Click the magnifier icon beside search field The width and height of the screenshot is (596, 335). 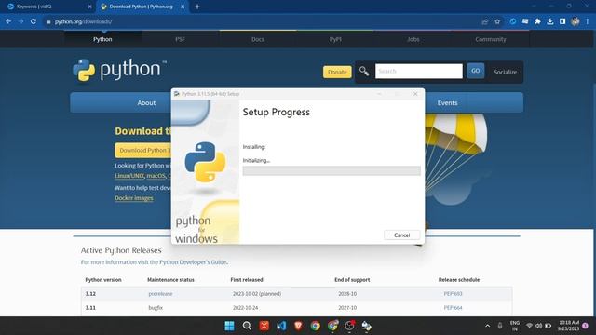(364, 71)
